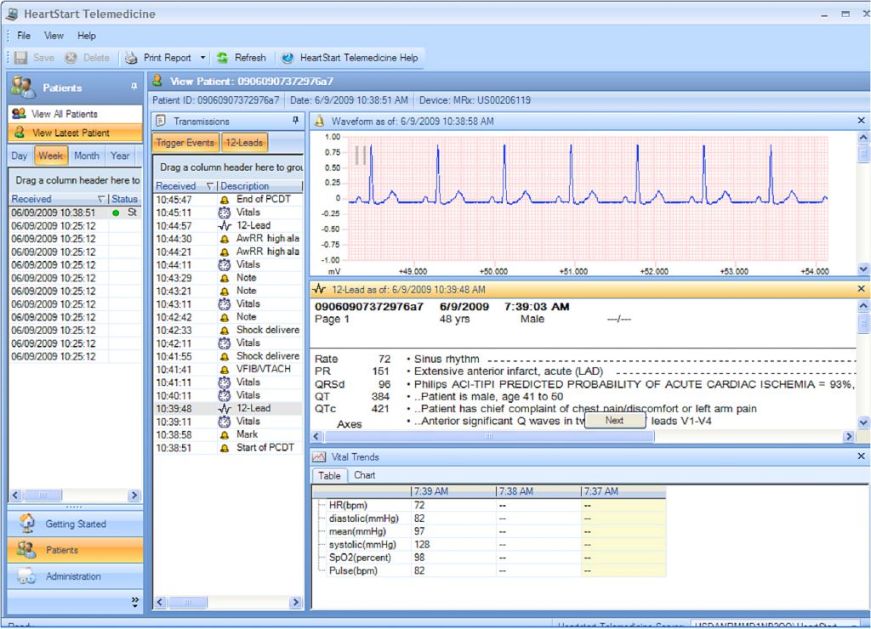The width and height of the screenshot is (871, 629).
Task: Click View Latest Patient icon
Action: (20, 132)
